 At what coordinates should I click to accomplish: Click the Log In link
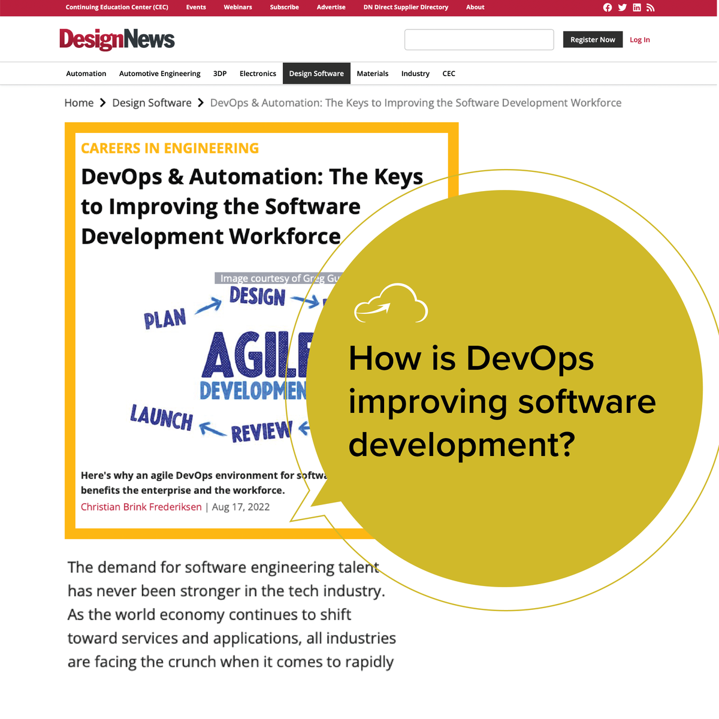click(640, 40)
